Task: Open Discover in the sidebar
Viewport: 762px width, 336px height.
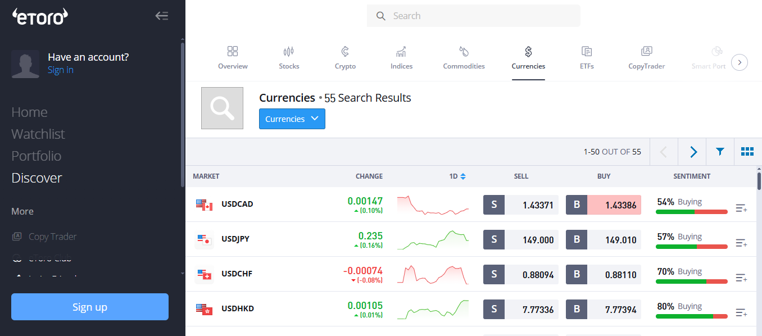Action: (x=37, y=178)
